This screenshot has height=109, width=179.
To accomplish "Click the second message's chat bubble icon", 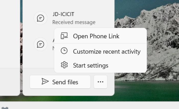I will click(40, 44).
